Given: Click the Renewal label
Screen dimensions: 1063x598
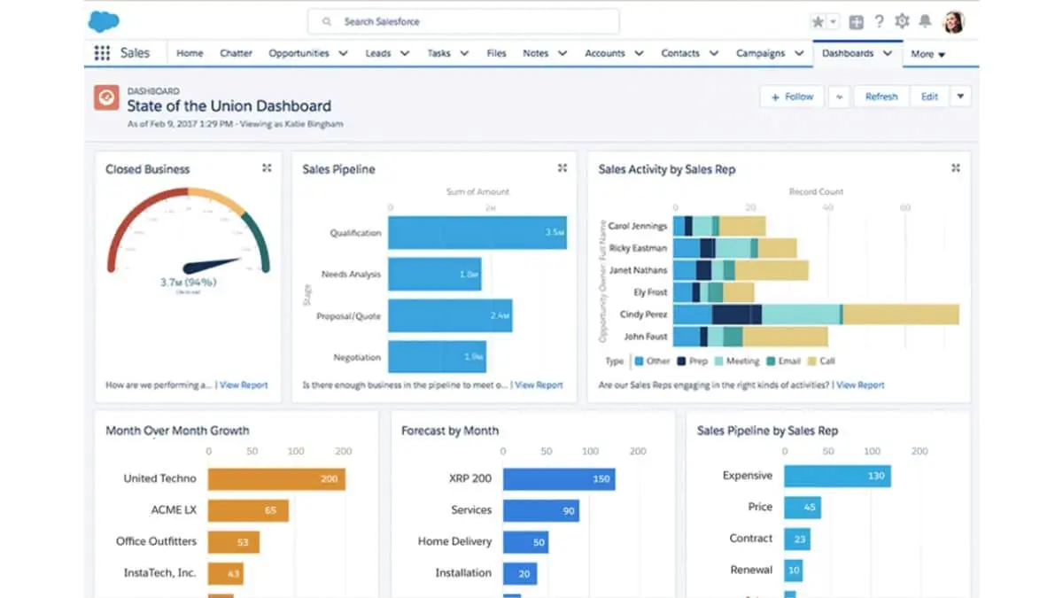Looking at the screenshot, I should 751,570.
